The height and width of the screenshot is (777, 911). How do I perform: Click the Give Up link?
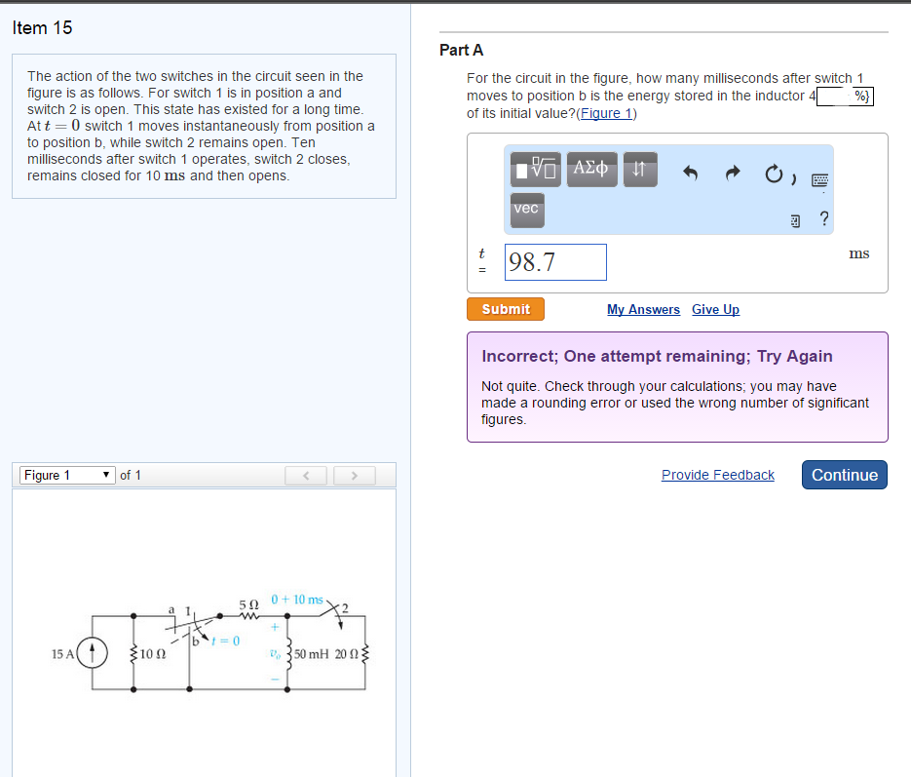coord(715,309)
